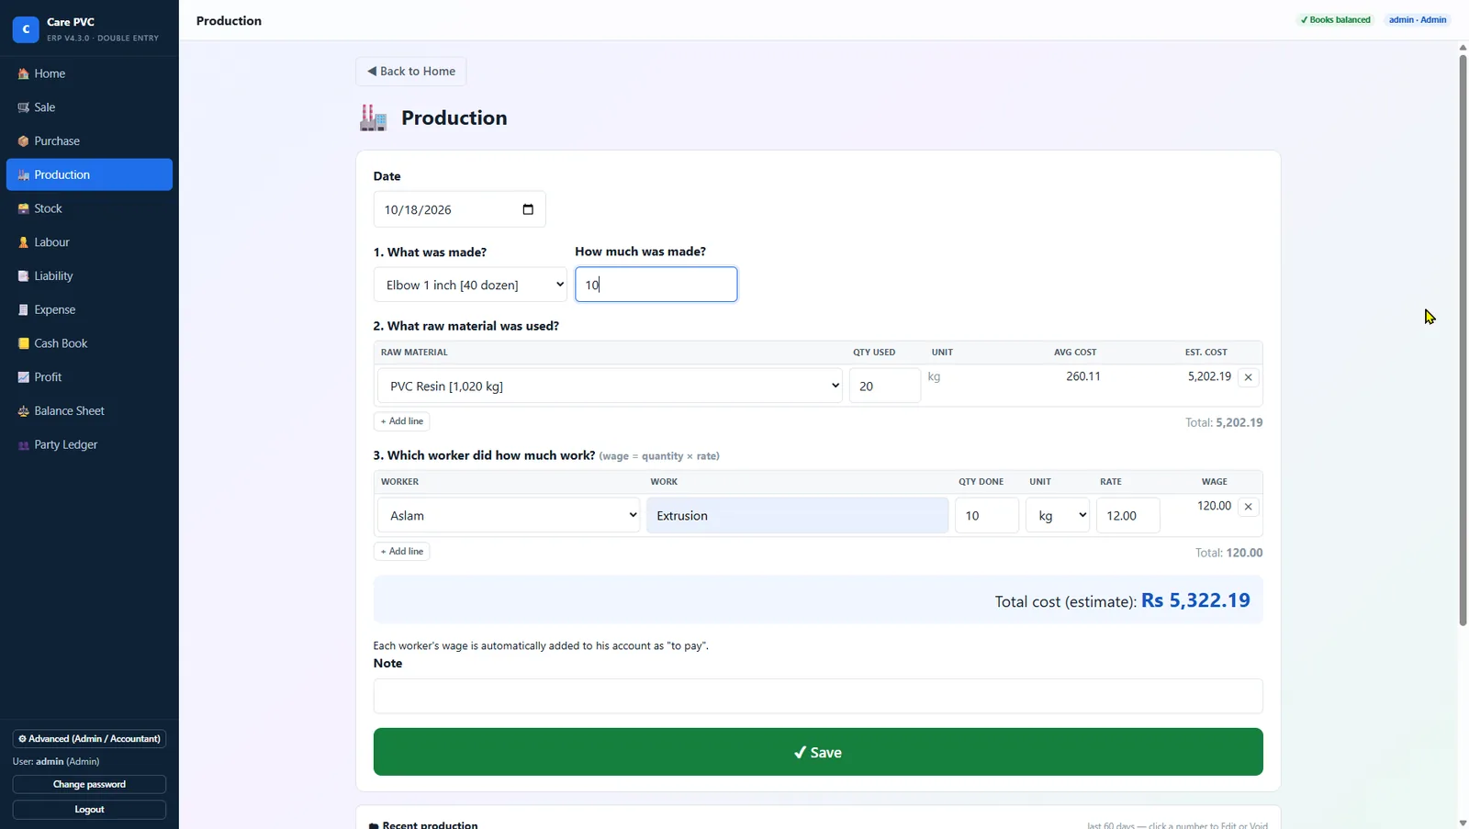Go to the Stock page

pyautogui.click(x=89, y=208)
